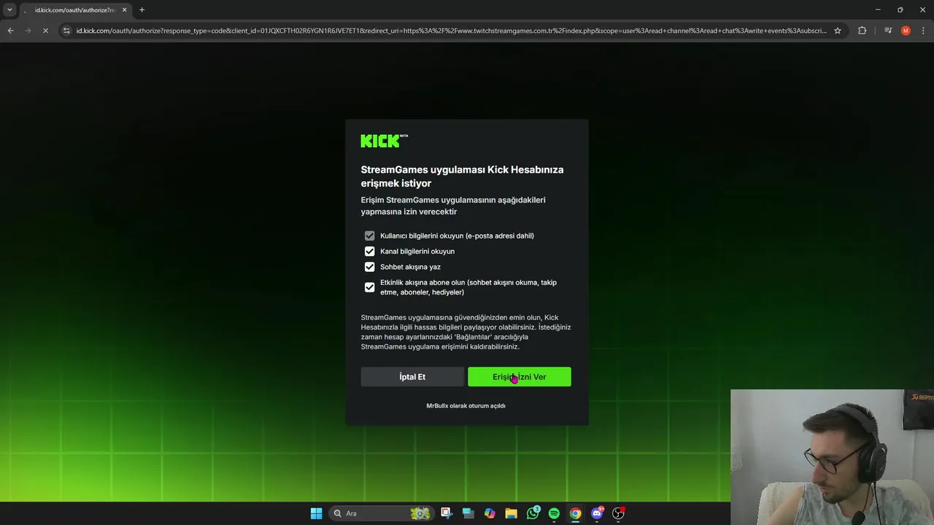Open the media controls icon in toolbar

pos(888,31)
